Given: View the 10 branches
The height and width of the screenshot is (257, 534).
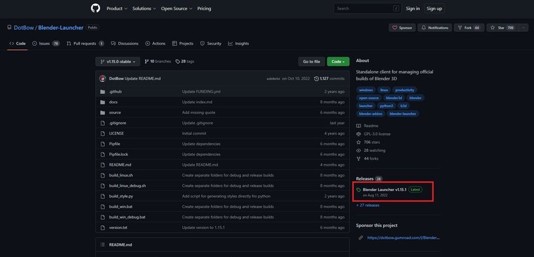Looking at the screenshot, I should (x=158, y=61).
